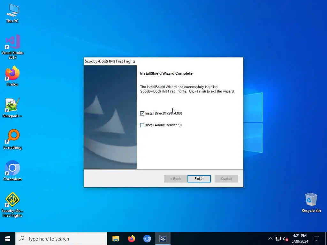Click the greyed-out Cancel button

tap(226, 179)
